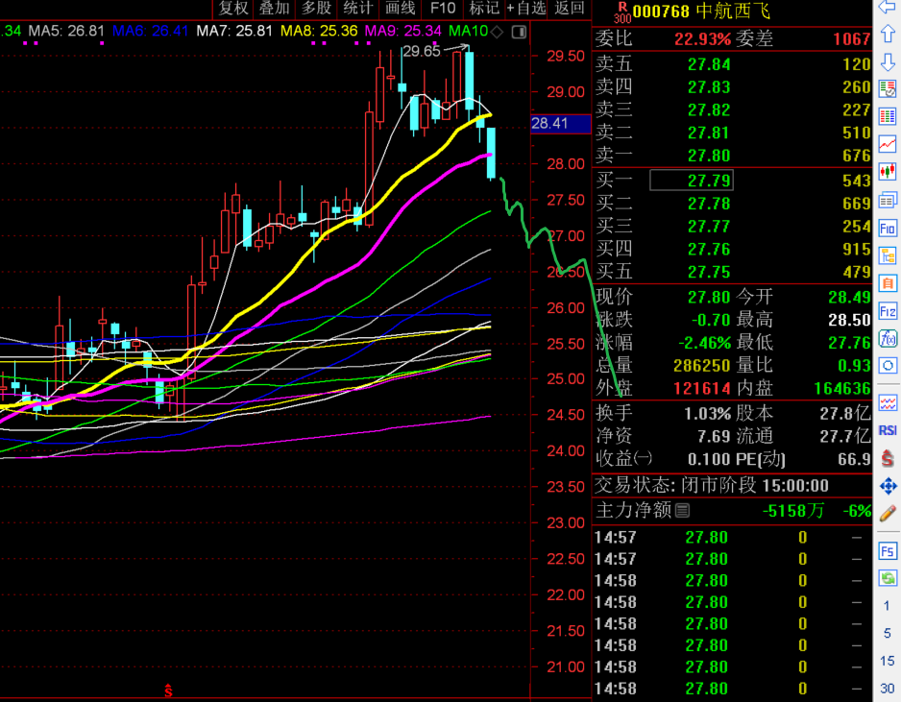This screenshot has height=702, width=901.
Task: Click the 换手 1.03% value
Action: 707,413
